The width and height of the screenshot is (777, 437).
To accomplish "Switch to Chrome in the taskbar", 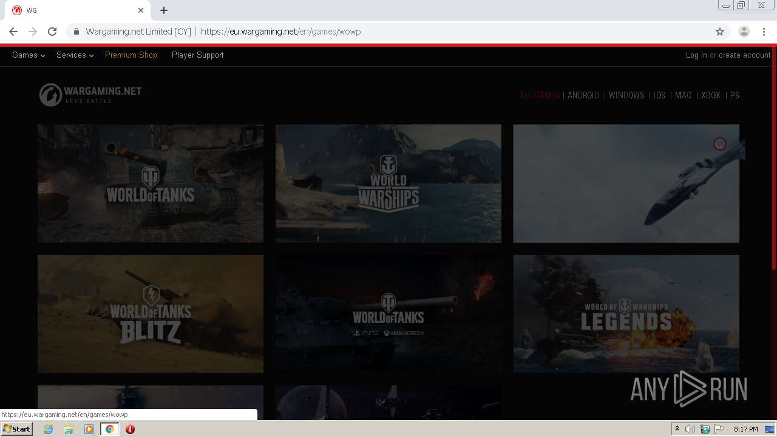I will point(110,429).
